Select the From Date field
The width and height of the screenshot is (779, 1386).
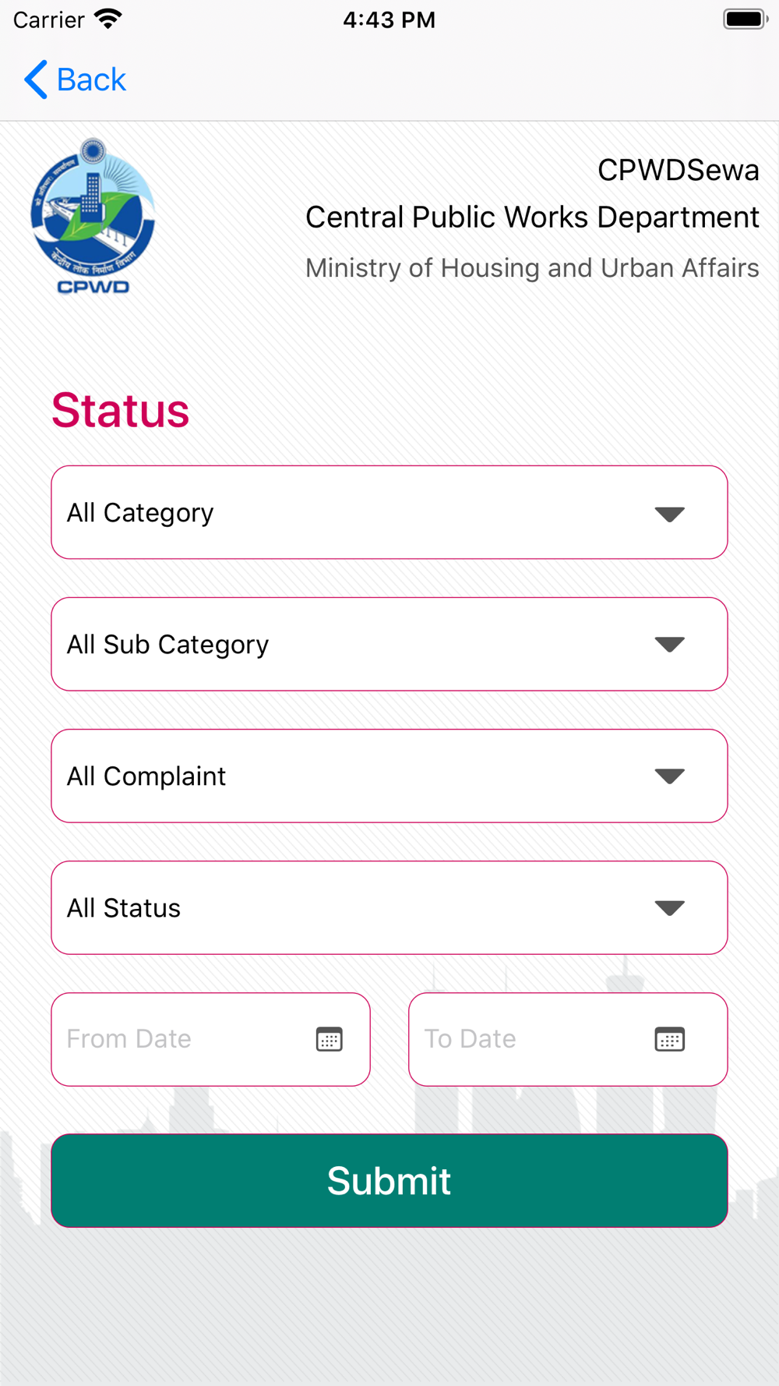click(x=210, y=1039)
